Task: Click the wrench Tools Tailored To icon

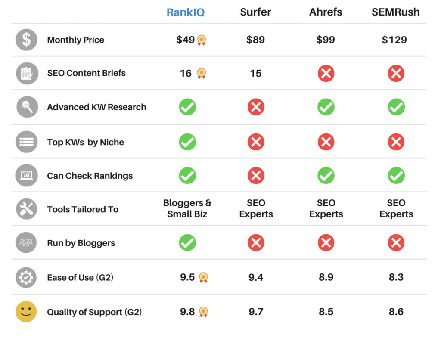Action: point(27,210)
